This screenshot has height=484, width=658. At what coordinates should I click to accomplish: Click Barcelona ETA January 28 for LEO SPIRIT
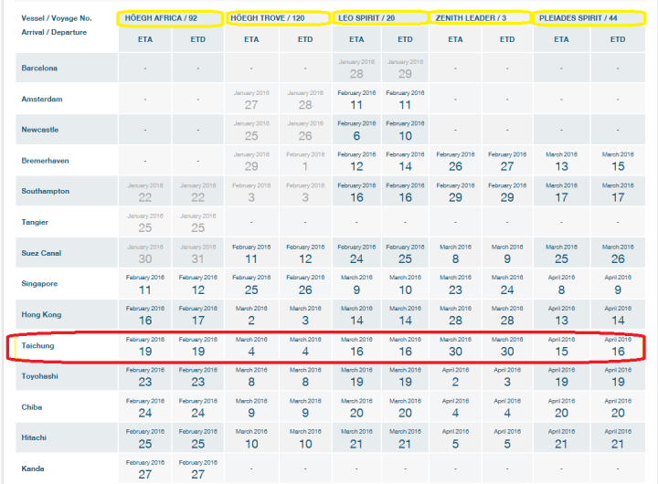356,69
